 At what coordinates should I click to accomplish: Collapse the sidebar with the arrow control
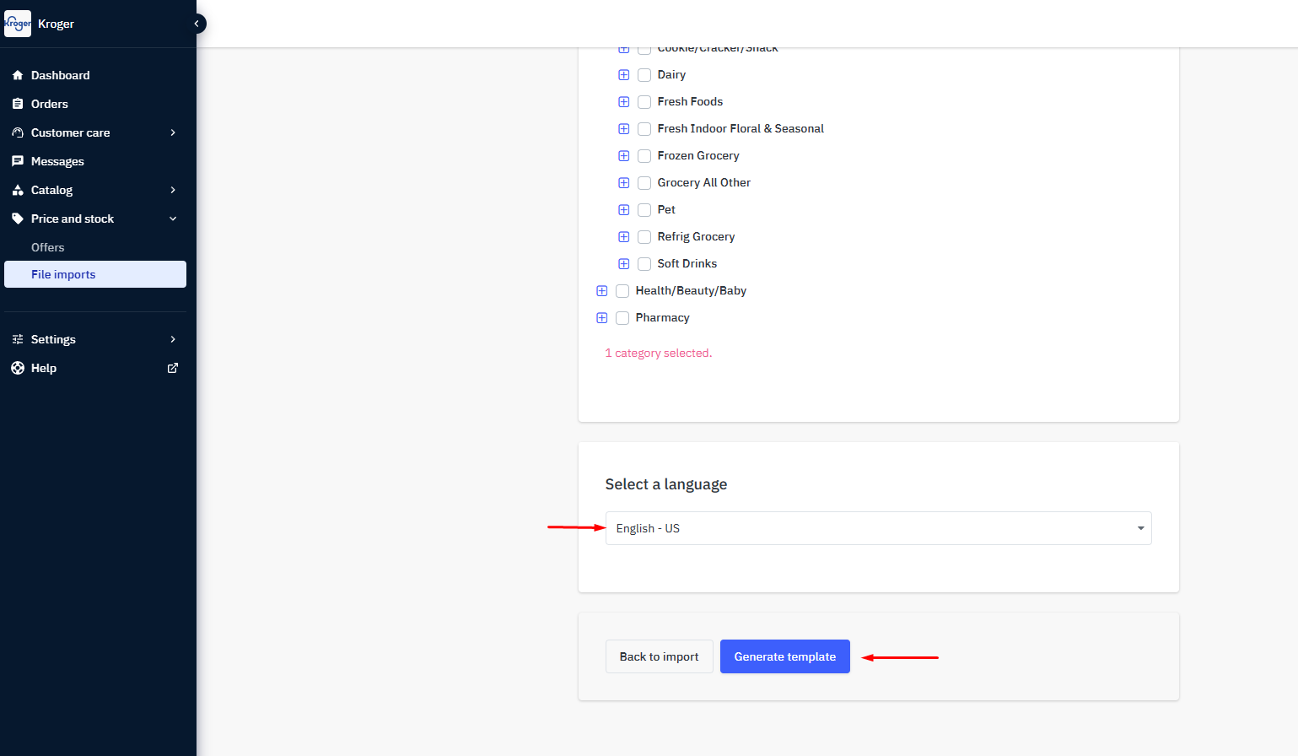197,24
